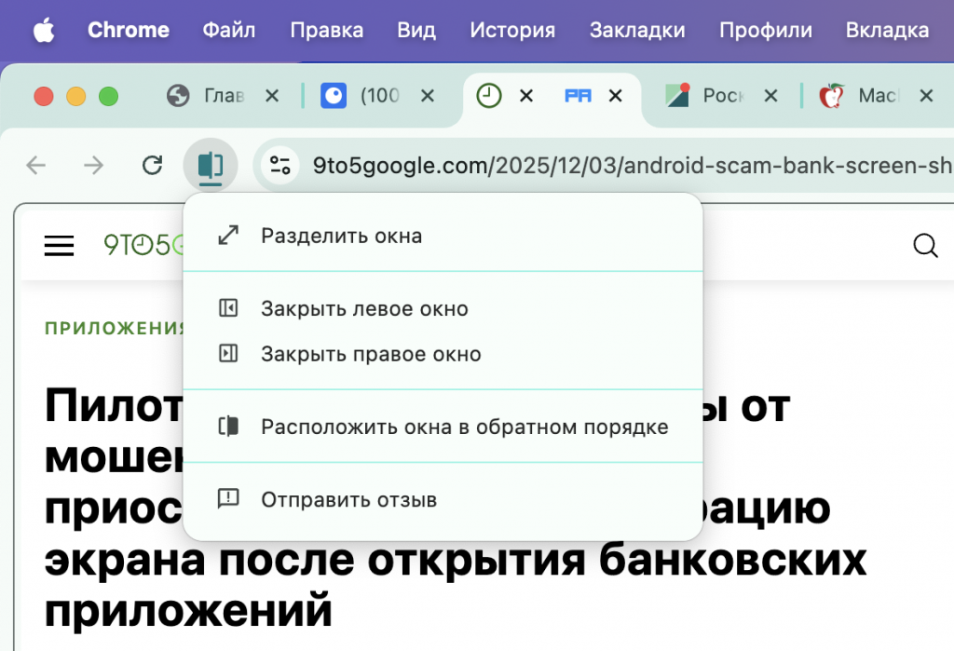The height and width of the screenshot is (651, 954).
Task: Click the forward navigation arrow
Action: [93, 165]
